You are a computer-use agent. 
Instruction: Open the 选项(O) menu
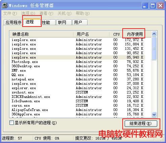click(x=28, y=13)
